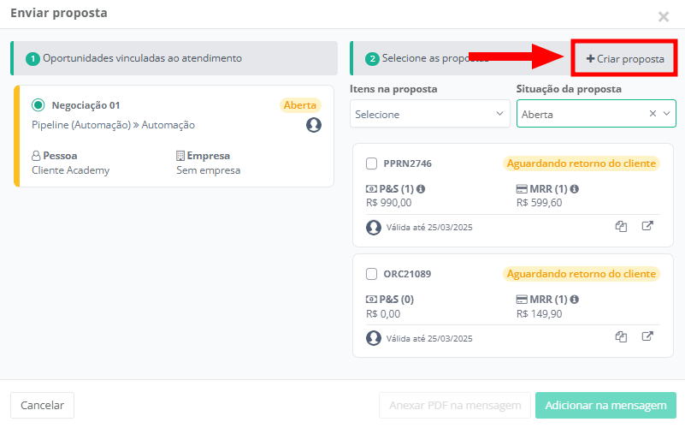Expand the Situação da proposta dropdown arrow
Screen dimensions: 685x428
(667, 113)
